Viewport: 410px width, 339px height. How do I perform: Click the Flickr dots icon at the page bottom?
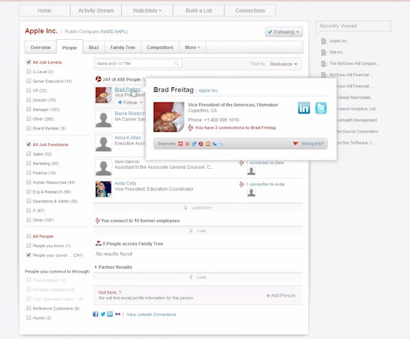118,314
